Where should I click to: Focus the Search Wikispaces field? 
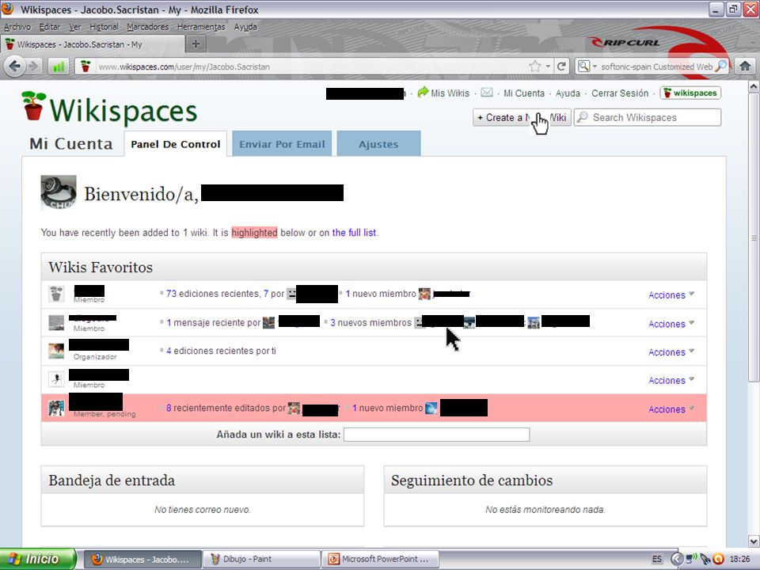pyautogui.click(x=648, y=117)
